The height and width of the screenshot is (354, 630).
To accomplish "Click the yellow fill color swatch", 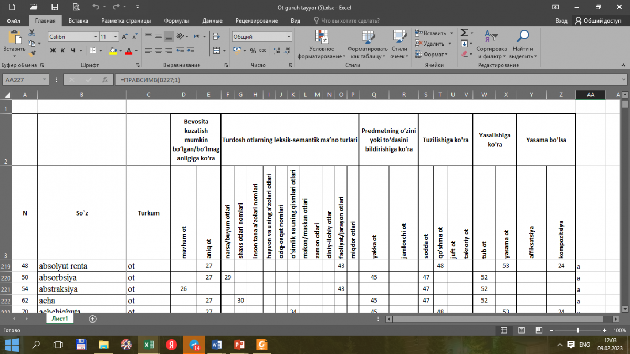I will click(112, 51).
